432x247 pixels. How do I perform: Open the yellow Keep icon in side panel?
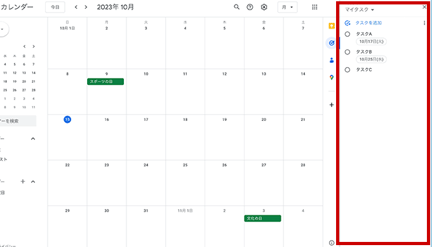[332, 26]
